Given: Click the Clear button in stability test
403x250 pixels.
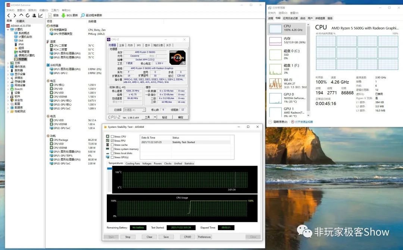Looking at the screenshot, I should click(x=149, y=237).
